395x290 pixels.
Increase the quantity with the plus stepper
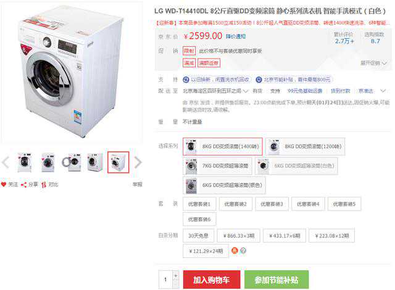click(175, 276)
